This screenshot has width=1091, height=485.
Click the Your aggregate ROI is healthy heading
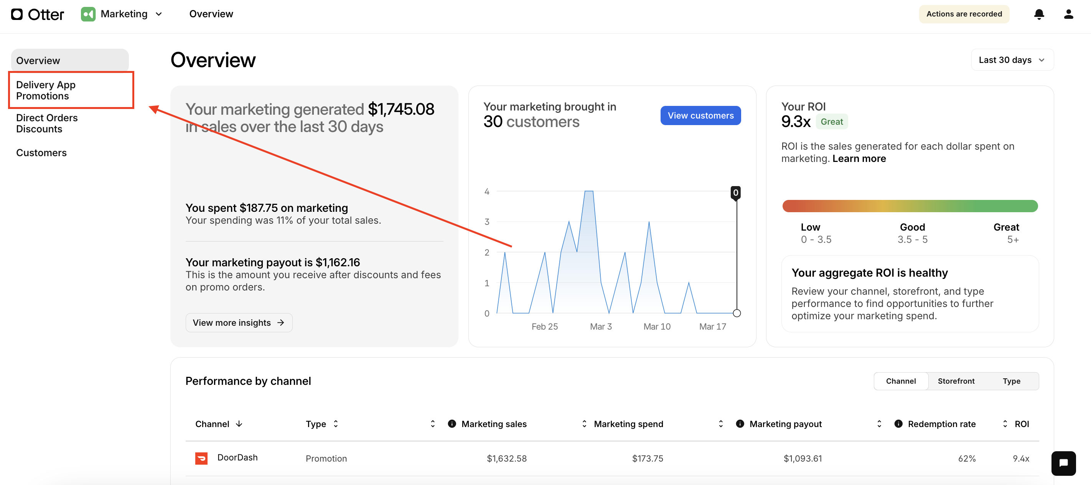tap(869, 273)
